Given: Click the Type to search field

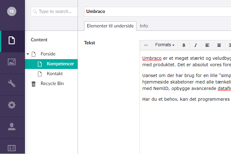Looking at the screenshot, I should [54, 11].
